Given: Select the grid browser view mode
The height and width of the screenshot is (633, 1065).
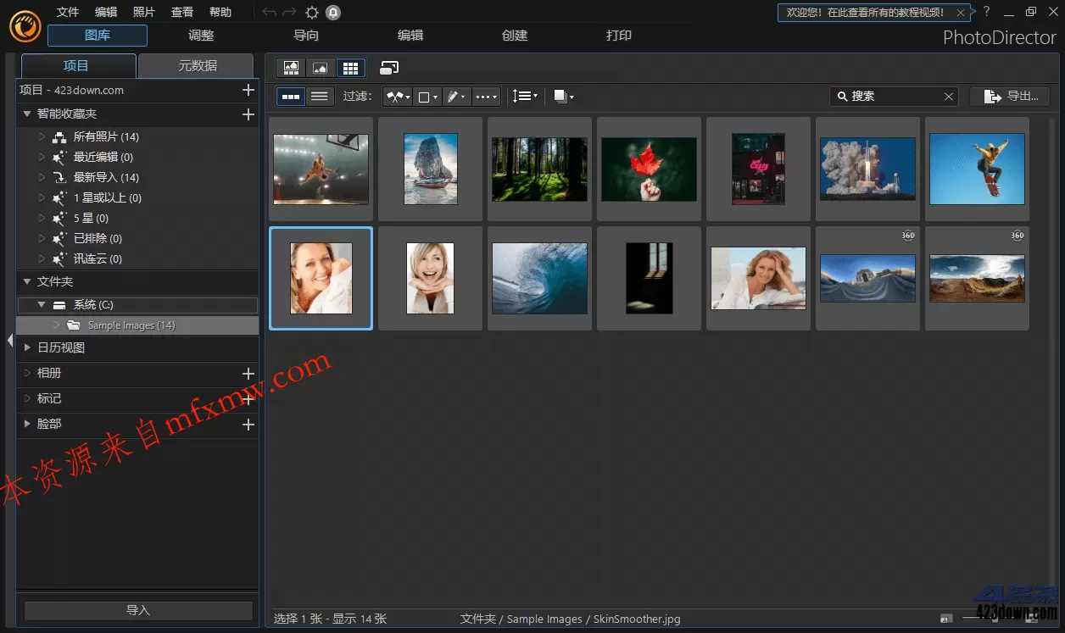Looking at the screenshot, I should click(350, 68).
